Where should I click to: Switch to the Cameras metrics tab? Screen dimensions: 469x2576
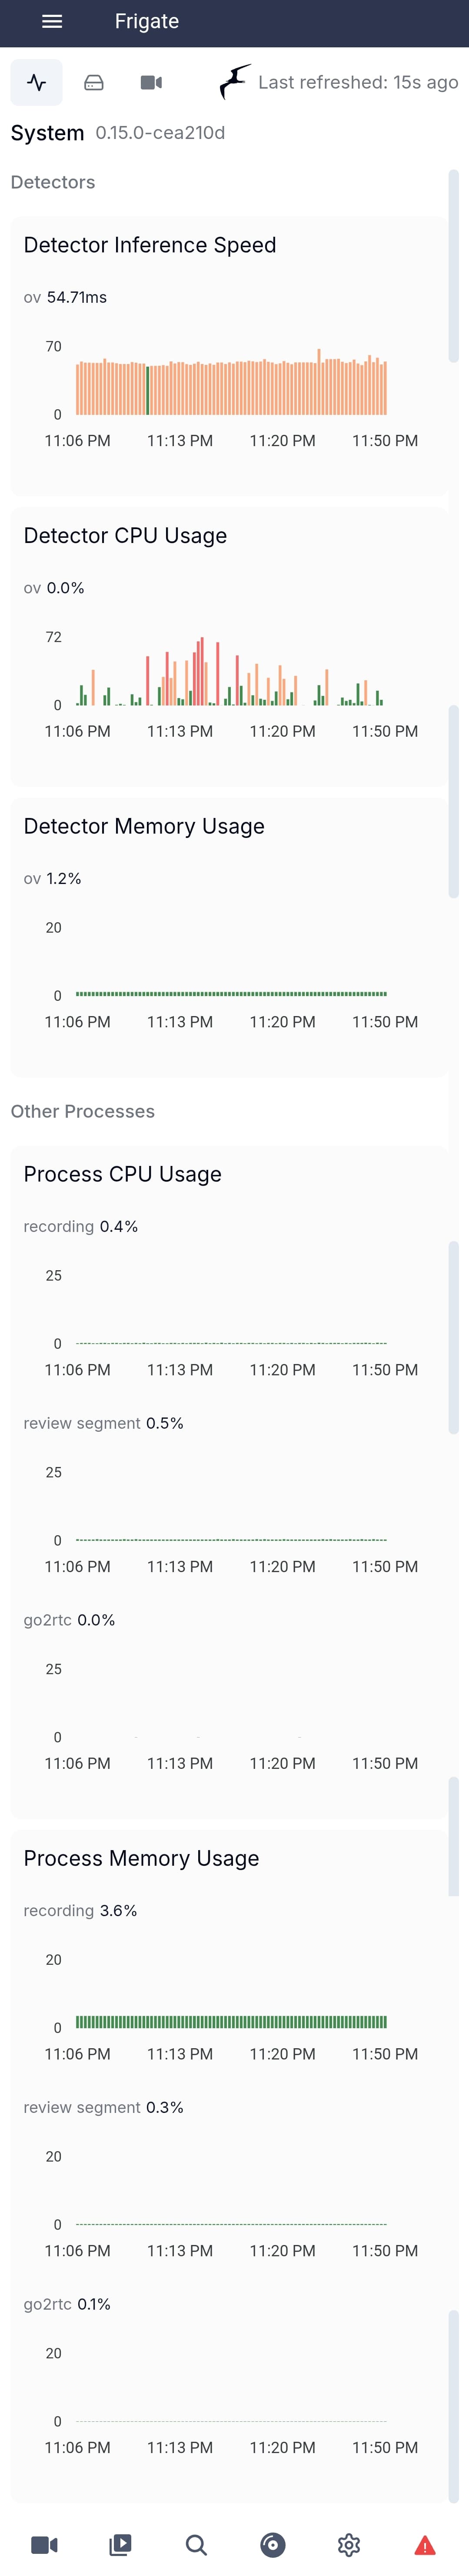click(x=151, y=82)
